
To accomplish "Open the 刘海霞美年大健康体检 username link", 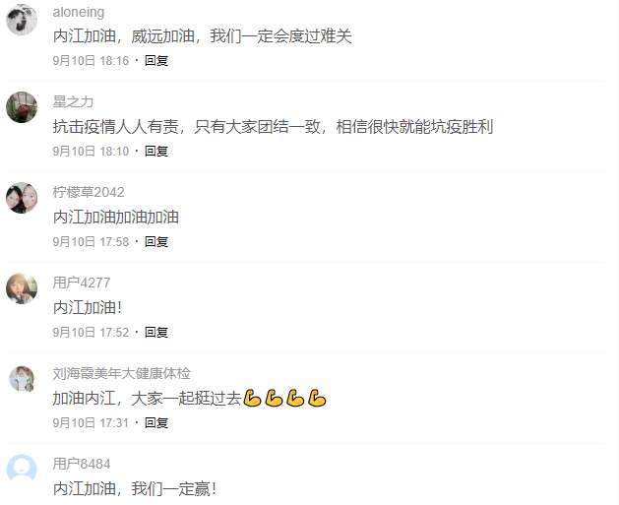I will 122,373.
